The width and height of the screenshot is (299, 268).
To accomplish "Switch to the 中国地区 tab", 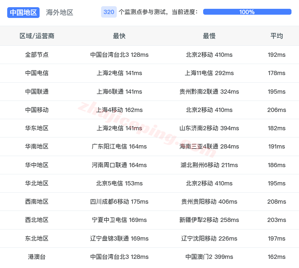I will tap(23, 12).
